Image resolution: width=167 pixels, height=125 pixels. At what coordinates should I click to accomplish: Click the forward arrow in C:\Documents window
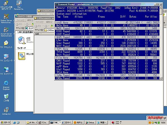(46, 26)
